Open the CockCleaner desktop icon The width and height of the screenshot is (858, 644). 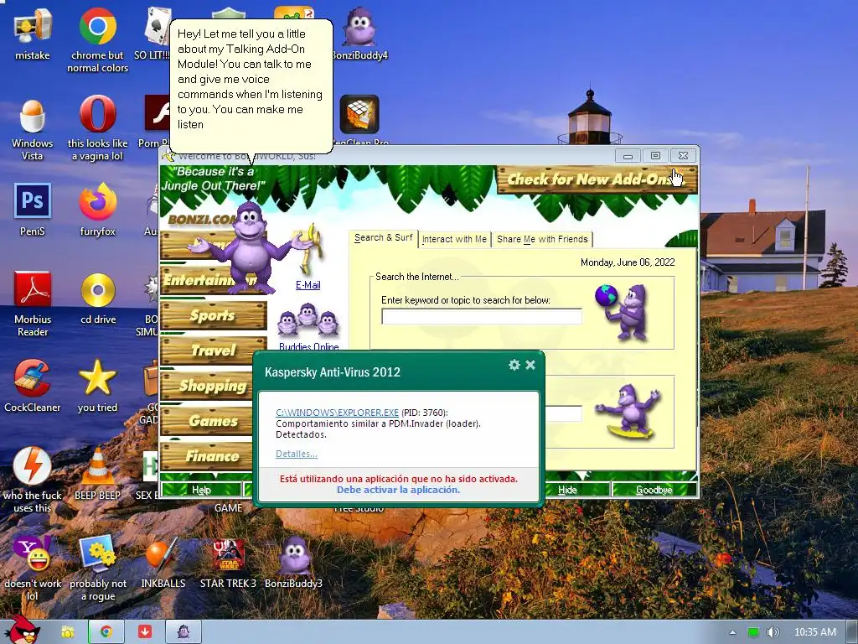click(33, 378)
